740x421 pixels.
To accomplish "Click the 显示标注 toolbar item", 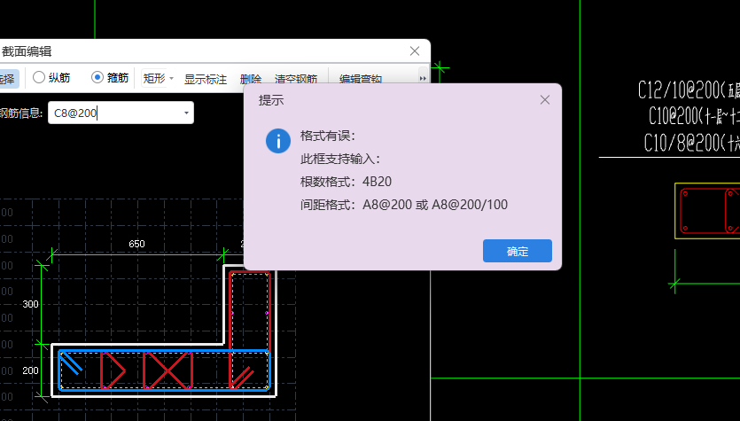I will click(x=206, y=79).
